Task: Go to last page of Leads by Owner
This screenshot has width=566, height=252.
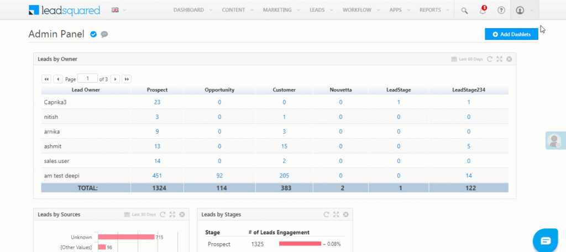Action: [x=127, y=79]
